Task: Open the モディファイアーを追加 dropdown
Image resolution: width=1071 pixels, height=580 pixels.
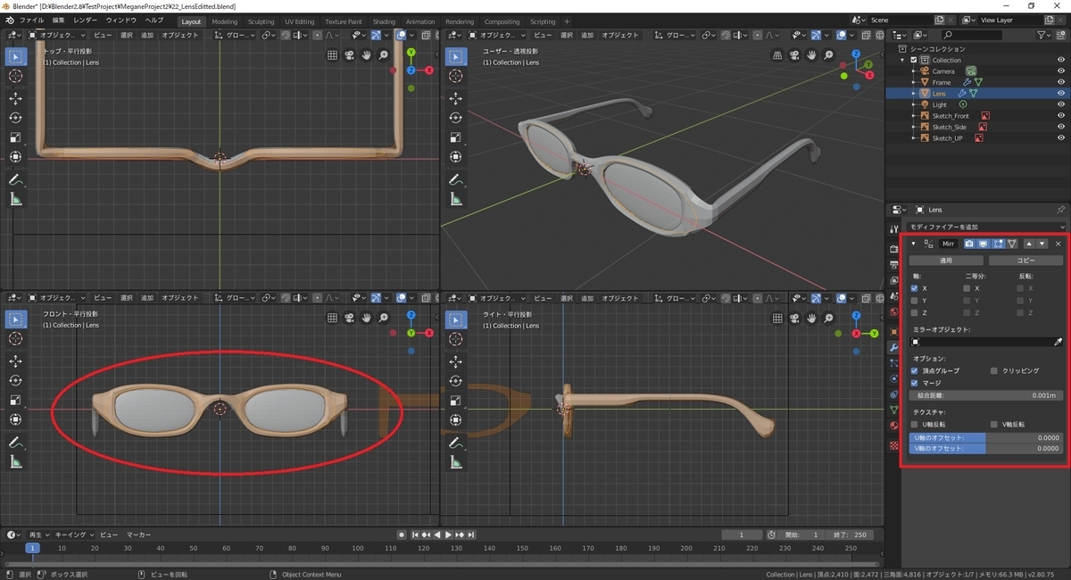Action: tap(986, 228)
